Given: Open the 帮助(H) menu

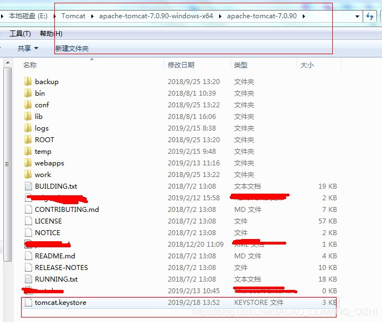Looking at the screenshot, I should pyautogui.click(x=51, y=33).
